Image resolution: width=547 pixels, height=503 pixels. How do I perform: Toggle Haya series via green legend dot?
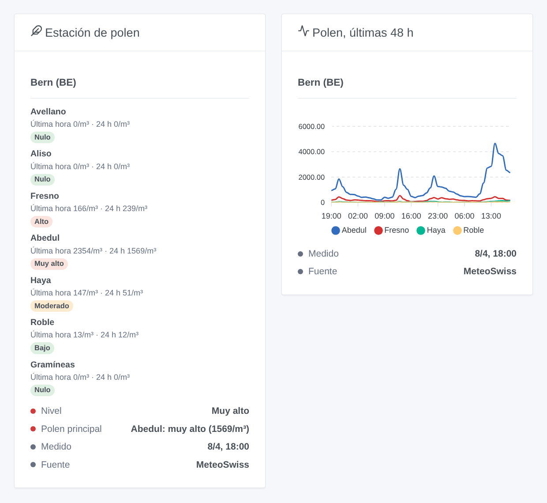tap(421, 231)
